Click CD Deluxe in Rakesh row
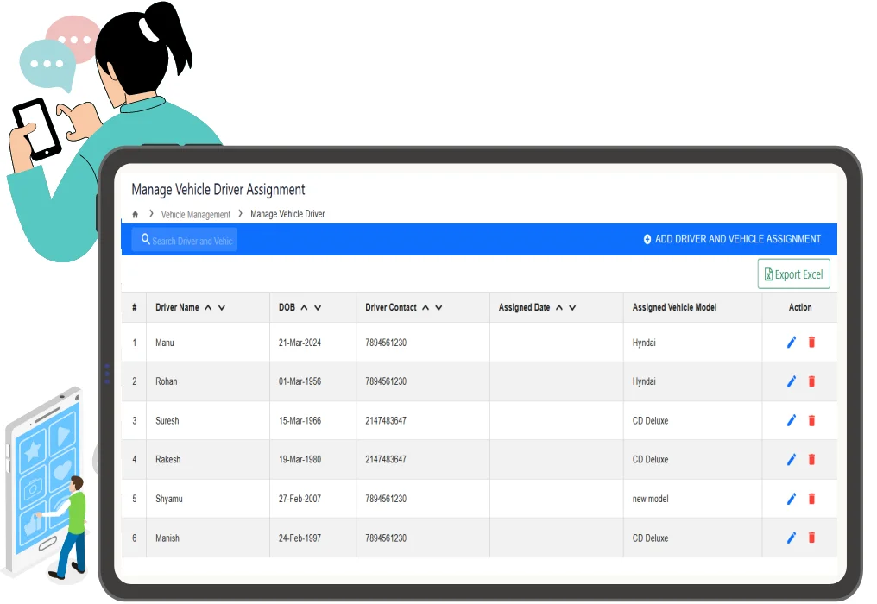This screenshot has height=604, width=877. (x=651, y=460)
